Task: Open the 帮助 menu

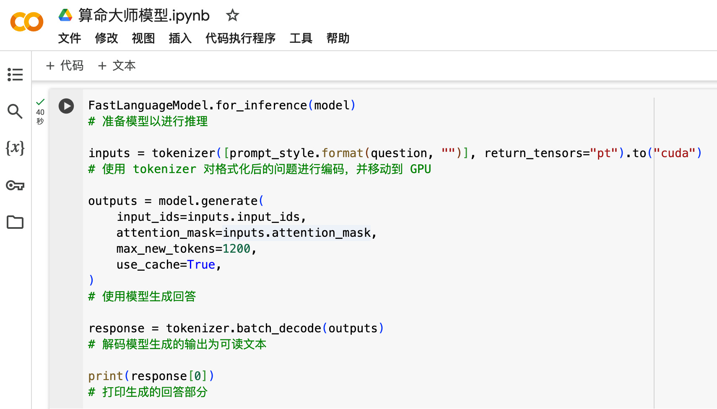Action: pyautogui.click(x=338, y=38)
